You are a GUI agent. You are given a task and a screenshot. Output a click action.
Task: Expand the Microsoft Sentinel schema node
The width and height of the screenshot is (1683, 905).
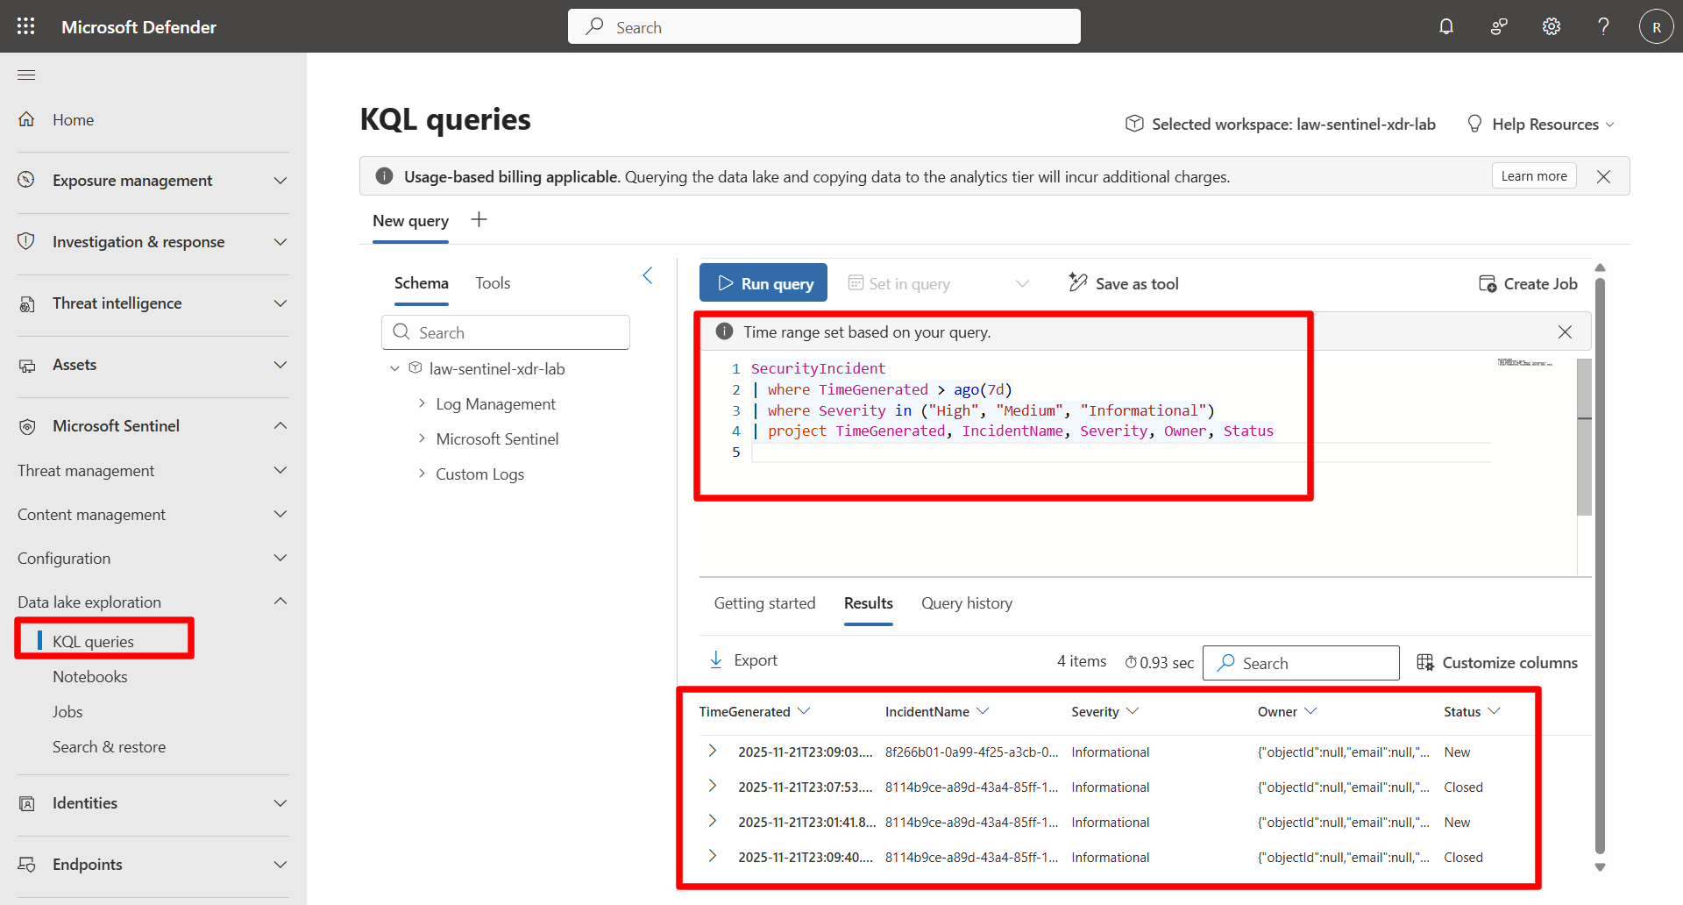click(x=422, y=438)
